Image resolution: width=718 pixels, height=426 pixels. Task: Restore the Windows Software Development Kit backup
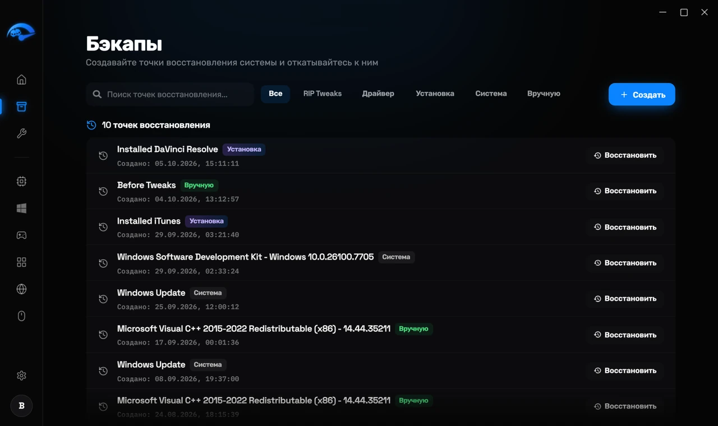click(625, 263)
